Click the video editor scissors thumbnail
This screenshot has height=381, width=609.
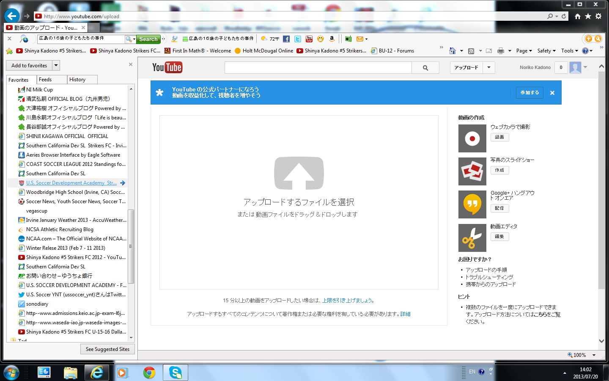472,238
